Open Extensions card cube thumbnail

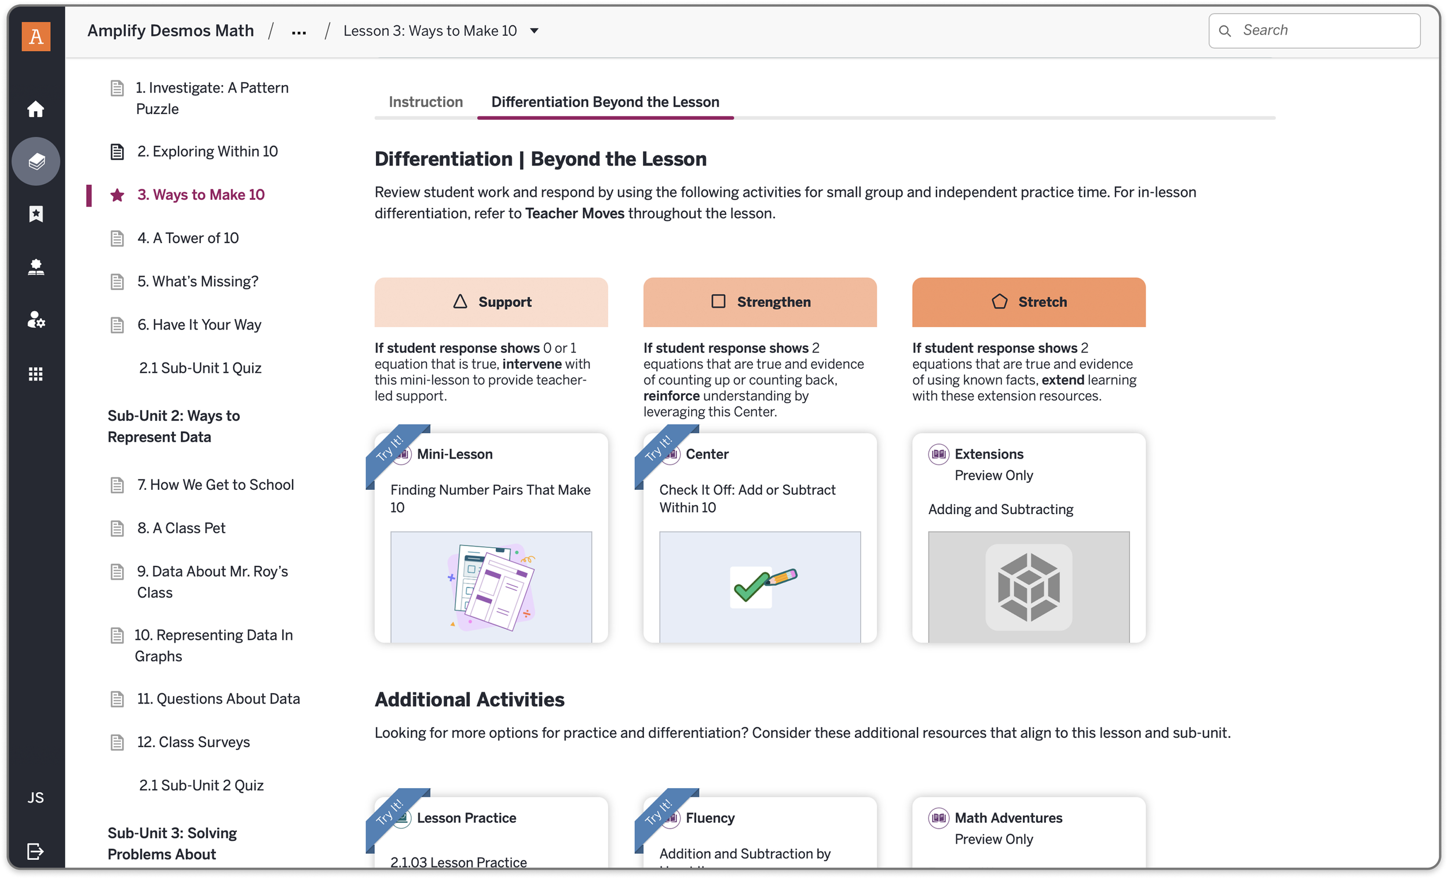click(1029, 587)
